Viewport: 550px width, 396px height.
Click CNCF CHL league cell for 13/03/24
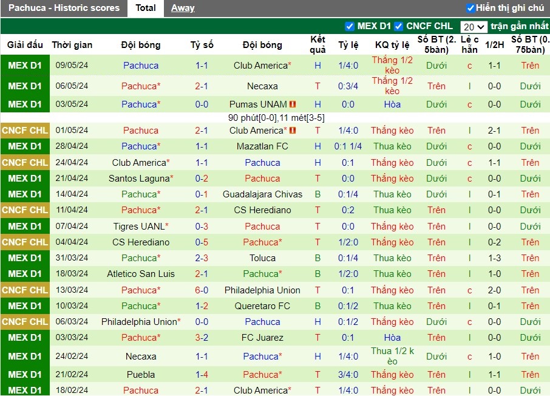tap(25, 290)
